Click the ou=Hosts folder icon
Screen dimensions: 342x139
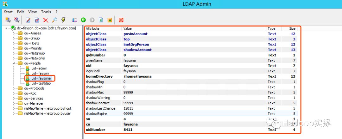coord(20,43)
